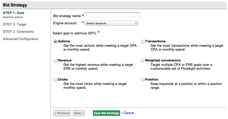
Task: Click the Next button
Action: click(79, 113)
